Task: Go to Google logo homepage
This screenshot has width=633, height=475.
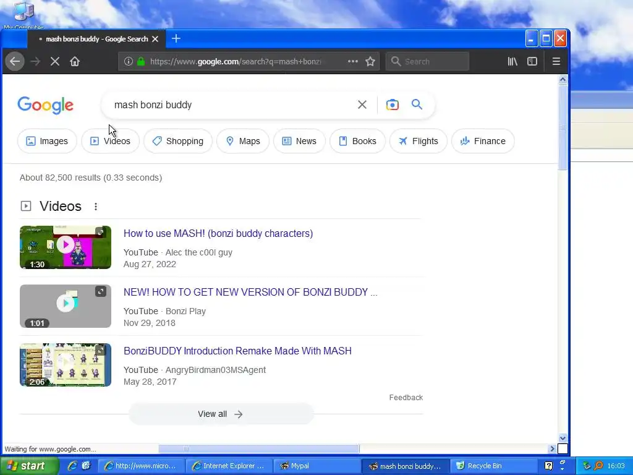Action: pos(45,105)
